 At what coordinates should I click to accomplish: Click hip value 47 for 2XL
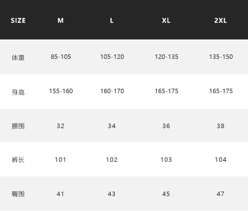point(220,194)
